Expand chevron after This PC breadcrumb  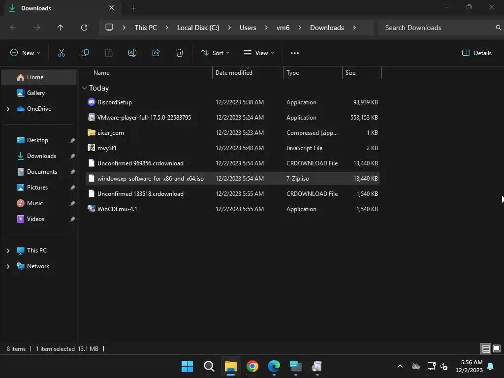(x=167, y=28)
